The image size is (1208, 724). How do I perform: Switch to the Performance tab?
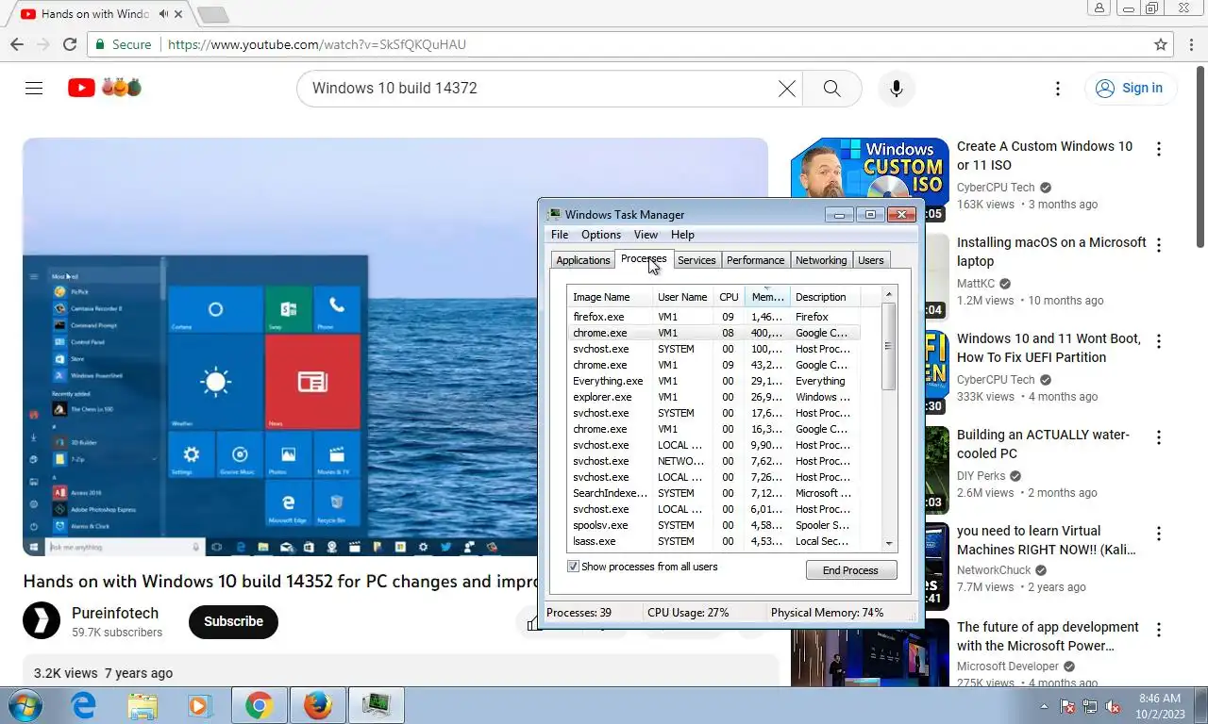(x=755, y=260)
